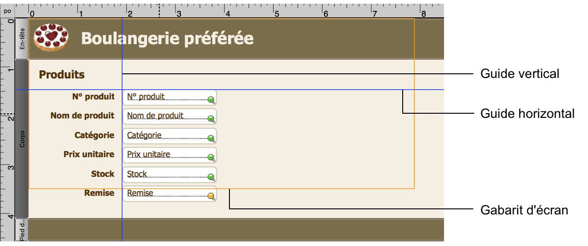
Task: Click the "Boulangerie préférée" title text
Action: pos(167,38)
